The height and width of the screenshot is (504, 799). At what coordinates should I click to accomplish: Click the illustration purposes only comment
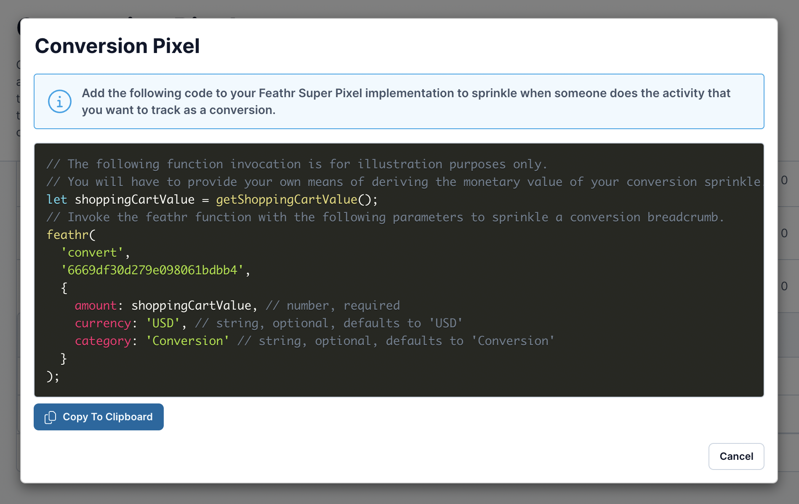click(297, 164)
